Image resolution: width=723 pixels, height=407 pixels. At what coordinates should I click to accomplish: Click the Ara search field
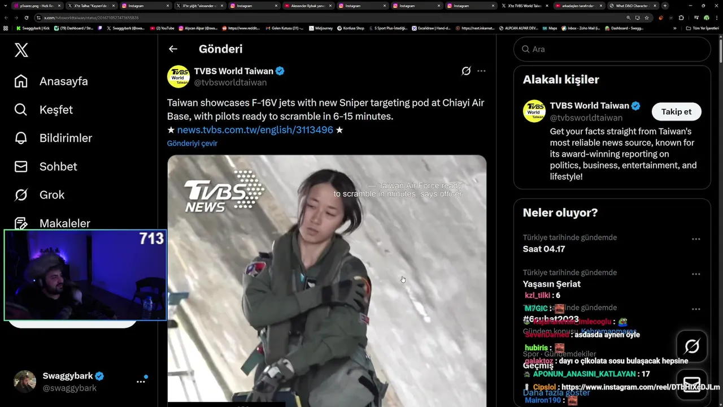pyautogui.click(x=612, y=49)
